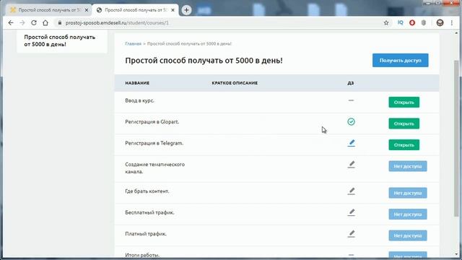Close the active second tab
Screen dimensions: 462x260
173,10
